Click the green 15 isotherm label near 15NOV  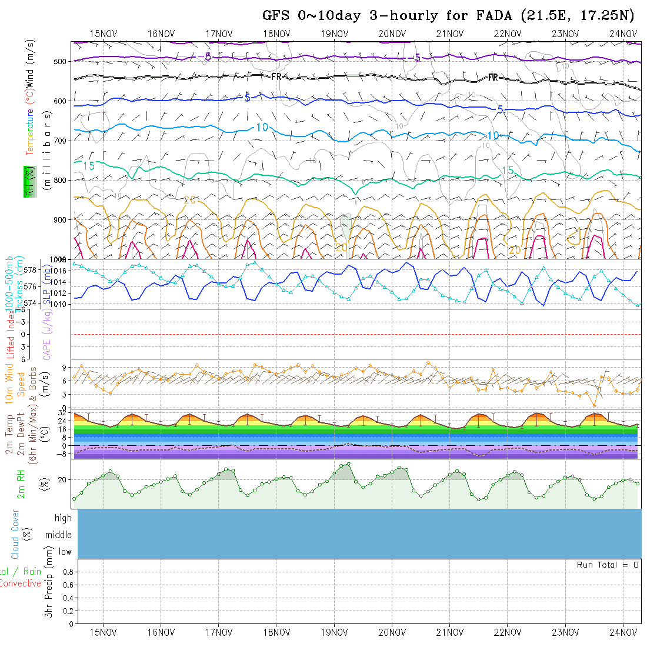point(88,166)
